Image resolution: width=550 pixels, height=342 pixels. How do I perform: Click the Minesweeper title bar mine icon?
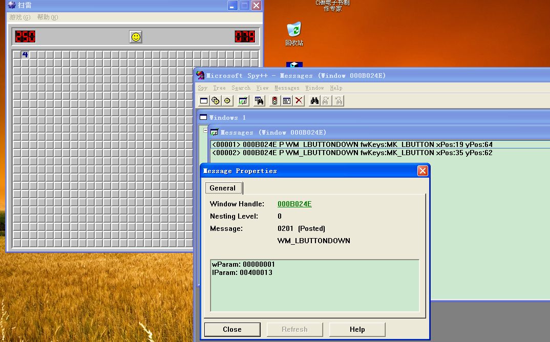12,5
